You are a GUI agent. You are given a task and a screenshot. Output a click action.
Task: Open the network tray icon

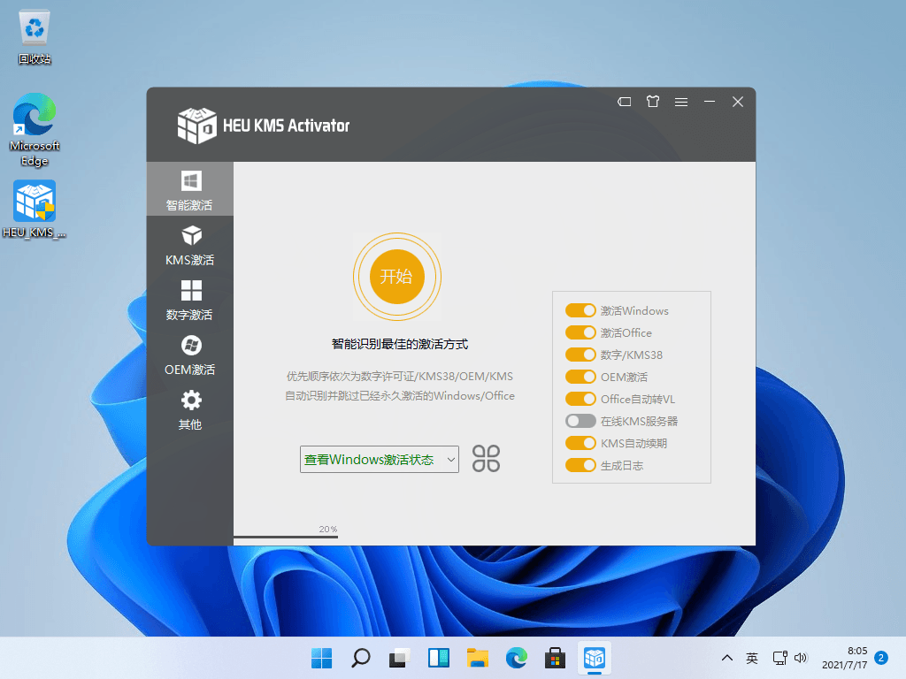(x=779, y=658)
